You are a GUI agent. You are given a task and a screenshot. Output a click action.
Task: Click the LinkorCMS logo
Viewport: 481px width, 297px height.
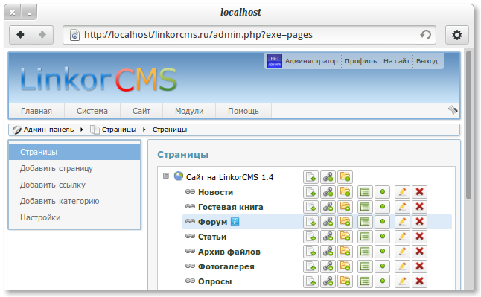tap(98, 80)
